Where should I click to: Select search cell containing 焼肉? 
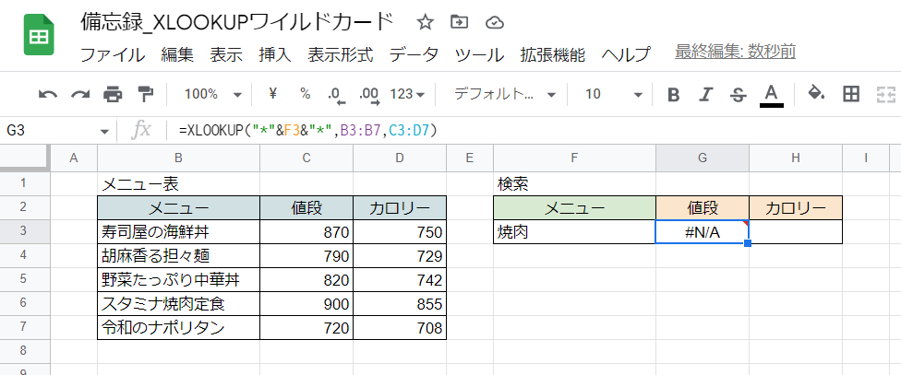pos(574,231)
